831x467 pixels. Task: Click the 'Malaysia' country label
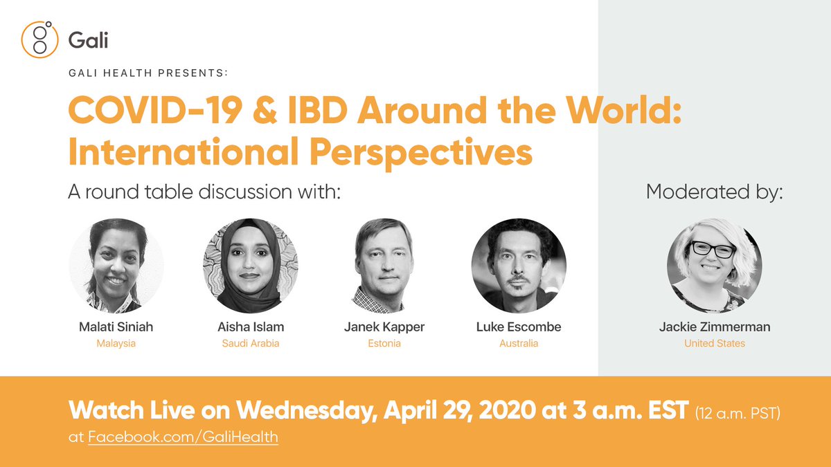(116, 343)
